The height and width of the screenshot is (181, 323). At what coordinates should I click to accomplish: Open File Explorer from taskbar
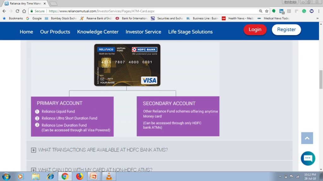(35, 177)
